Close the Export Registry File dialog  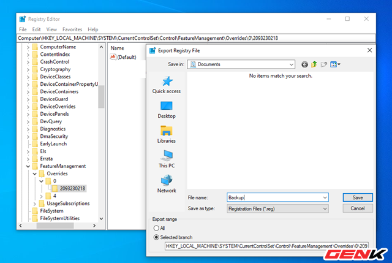[369, 50]
